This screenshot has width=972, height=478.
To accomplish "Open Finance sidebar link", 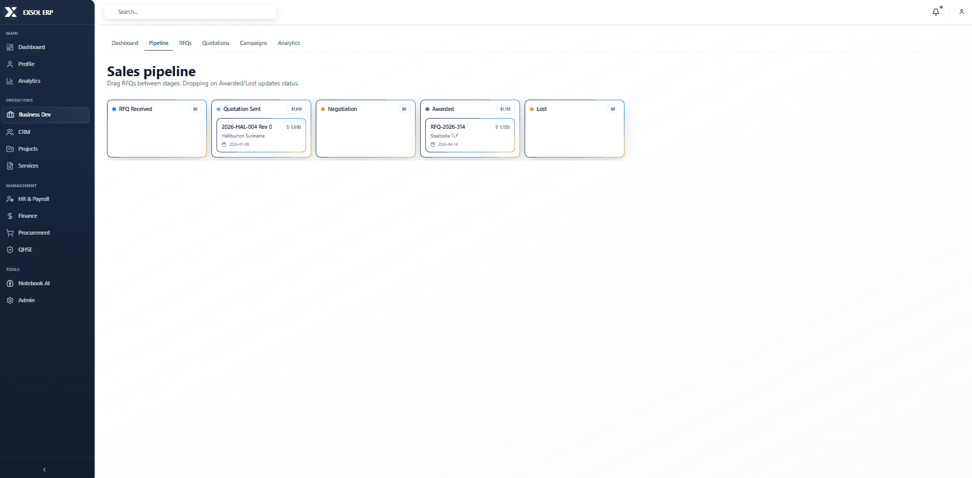I will (x=45, y=216).
